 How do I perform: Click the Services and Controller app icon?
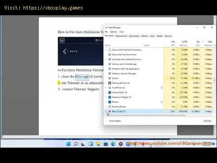coord(110,64)
